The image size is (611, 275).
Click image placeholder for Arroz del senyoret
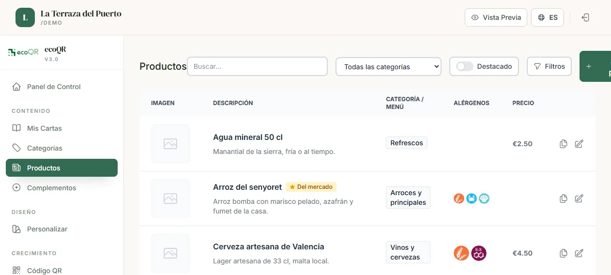coord(170,199)
